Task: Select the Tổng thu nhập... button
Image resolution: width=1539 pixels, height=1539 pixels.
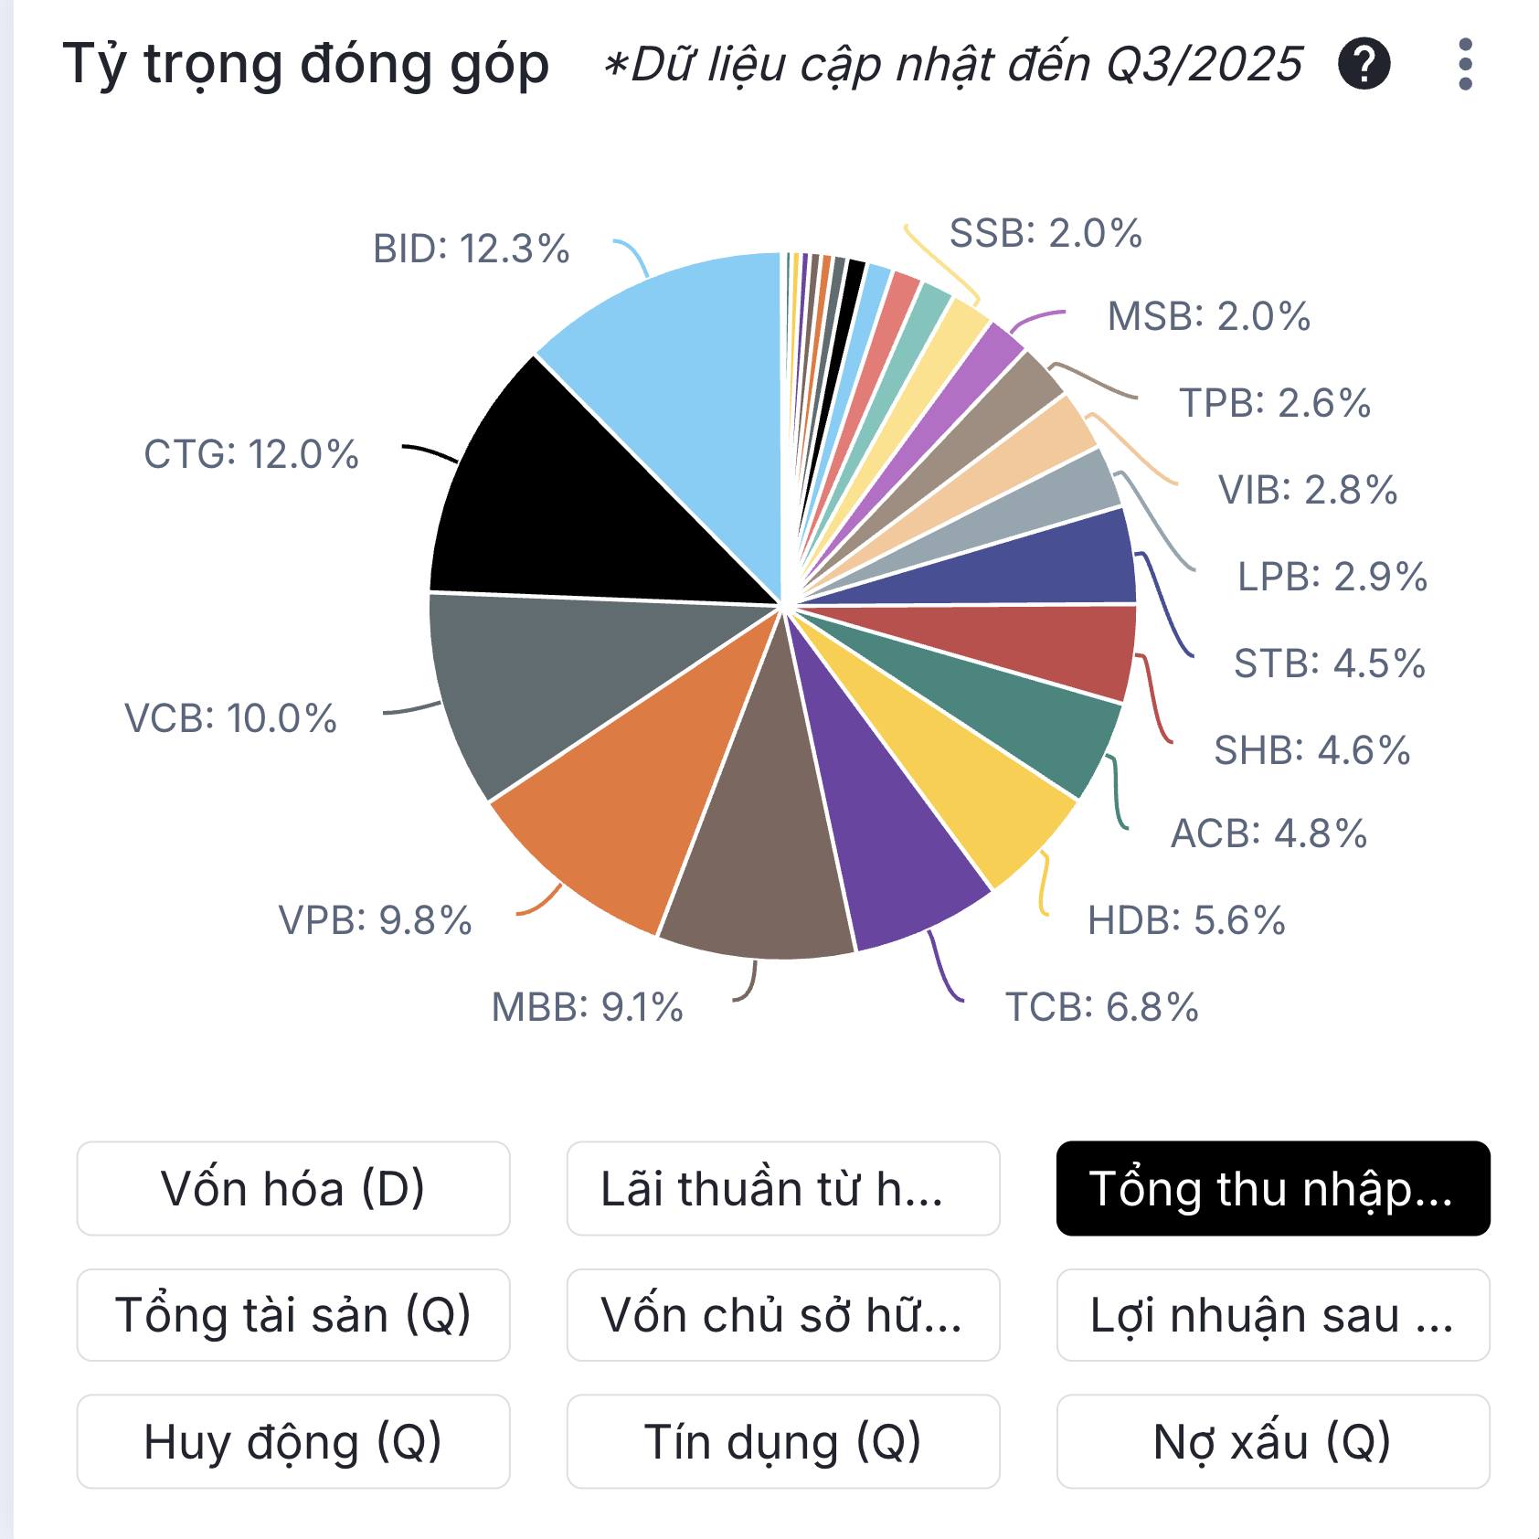Action: pos(1273,1188)
